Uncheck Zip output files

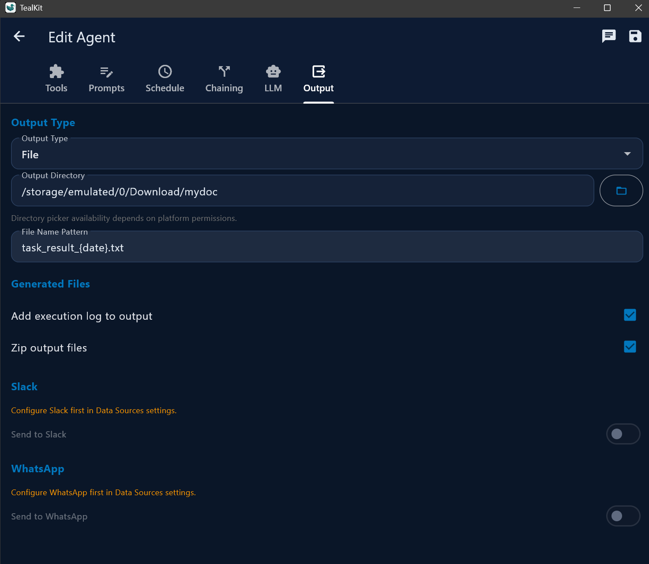coord(630,347)
